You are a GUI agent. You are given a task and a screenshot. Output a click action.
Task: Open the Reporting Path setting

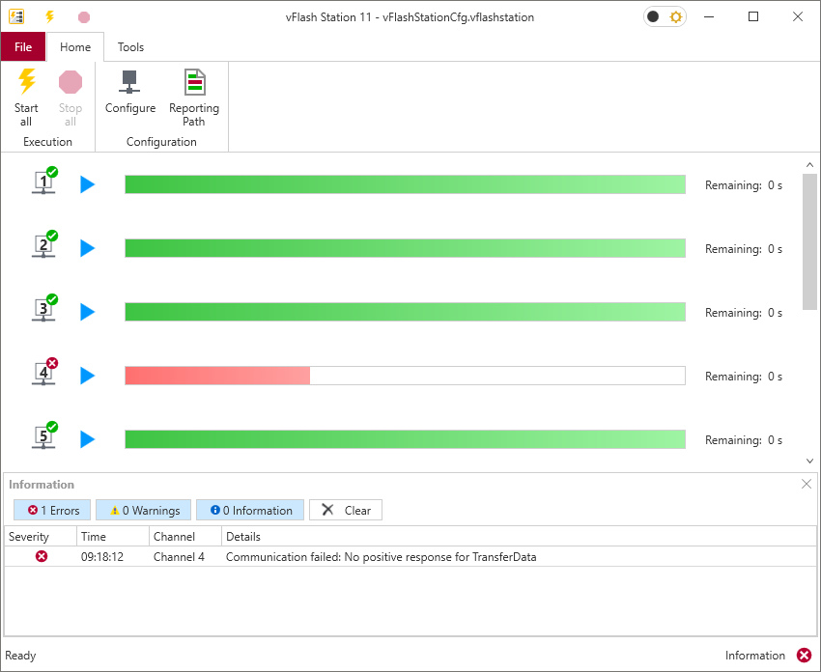point(194,98)
